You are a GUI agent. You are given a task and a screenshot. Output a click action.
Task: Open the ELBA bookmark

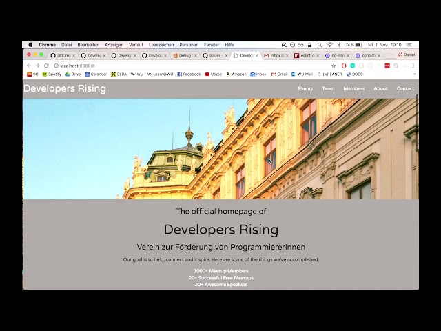tap(119, 74)
